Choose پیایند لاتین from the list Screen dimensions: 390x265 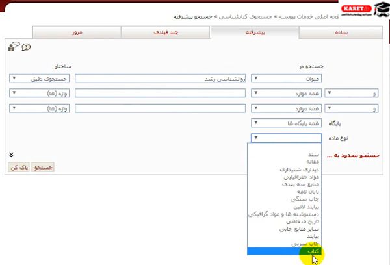click(284, 207)
